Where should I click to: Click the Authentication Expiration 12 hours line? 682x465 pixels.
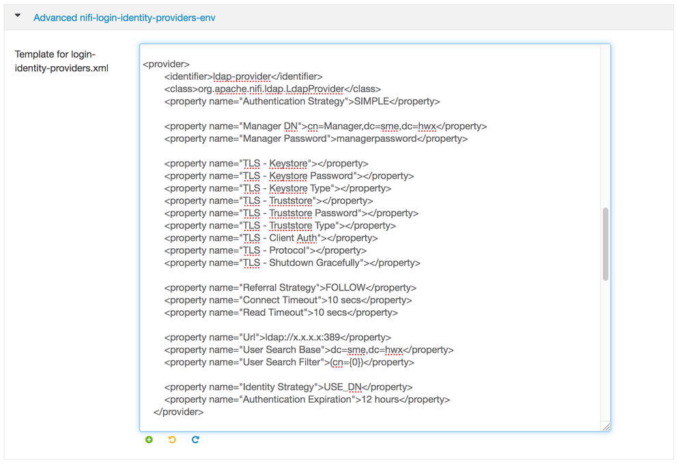pos(307,400)
